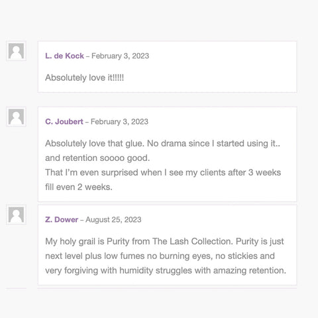
Task: Click the avatar beside L. de Kock's review
Action: point(16,51)
